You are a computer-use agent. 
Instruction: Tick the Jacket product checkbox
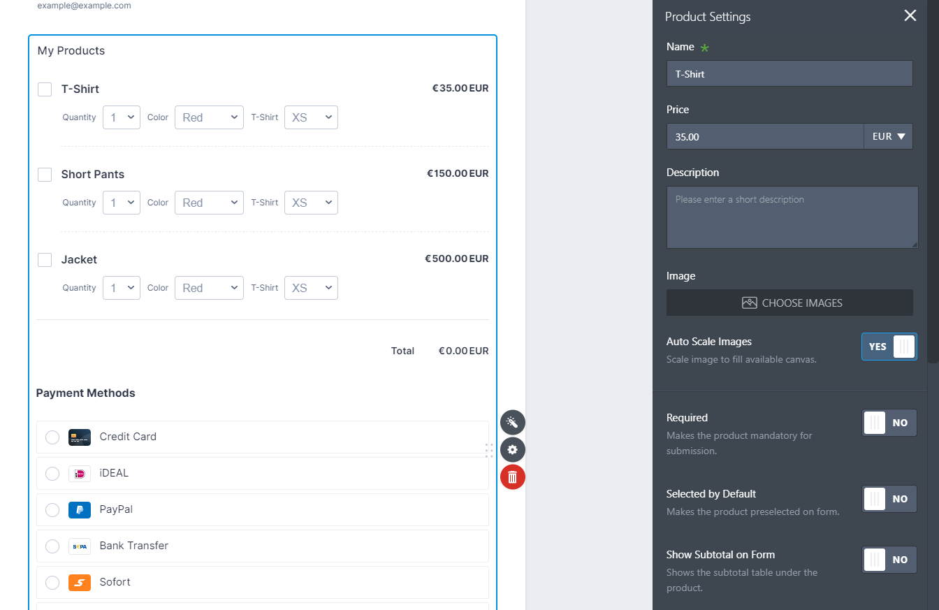(45, 260)
